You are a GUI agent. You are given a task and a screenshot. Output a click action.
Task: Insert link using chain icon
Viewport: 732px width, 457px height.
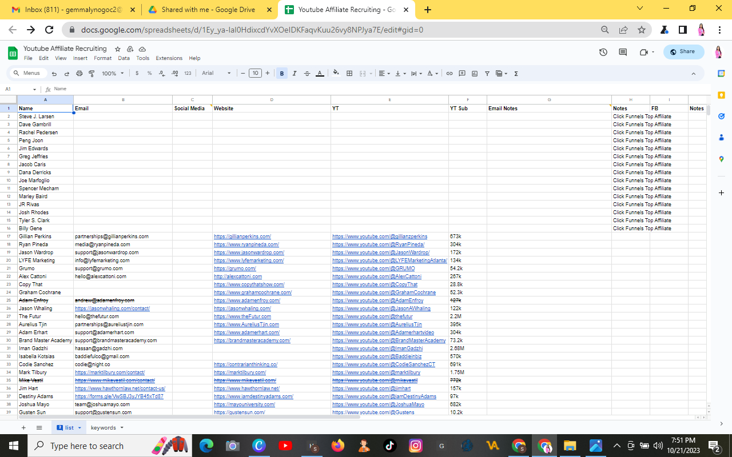tap(449, 73)
